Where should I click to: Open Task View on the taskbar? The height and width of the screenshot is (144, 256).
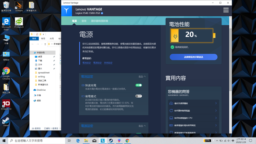pyautogui.click(x=69, y=140)
